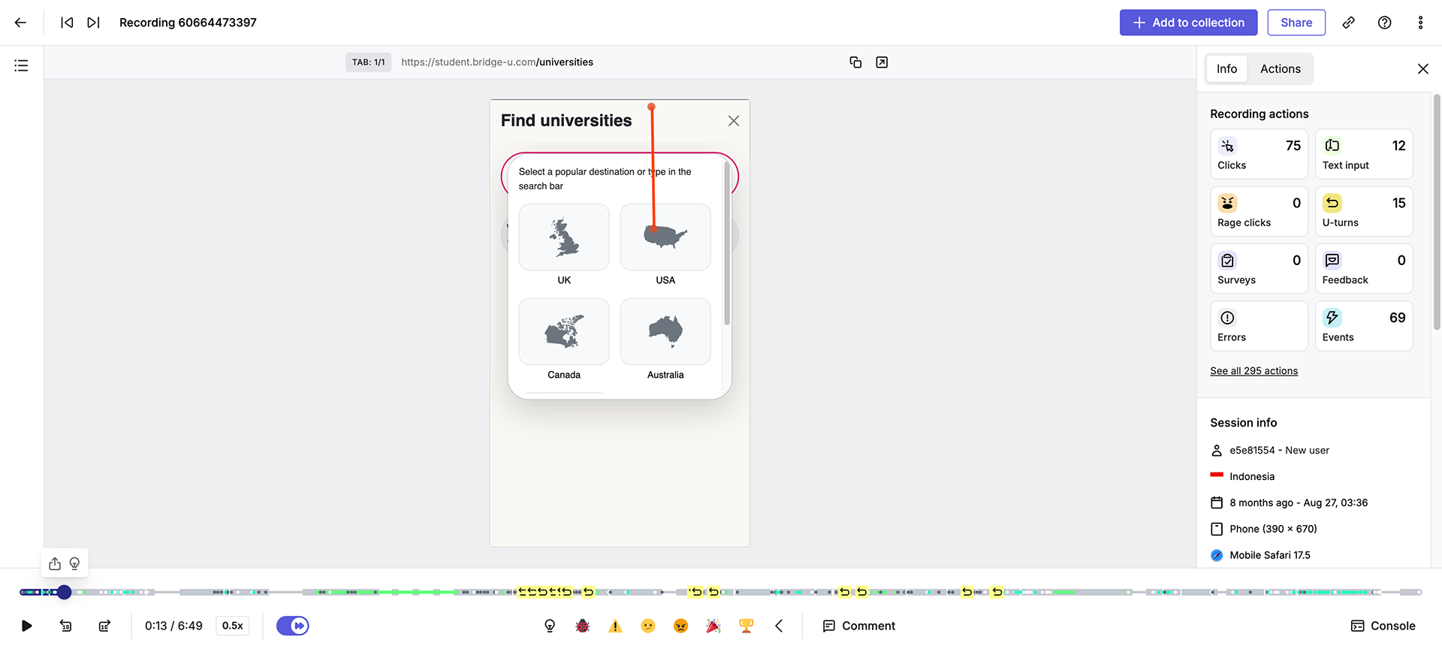Select the Surveys action card
The height and width of the screenshot is (652, 1442).
(x=1259, y=268)
